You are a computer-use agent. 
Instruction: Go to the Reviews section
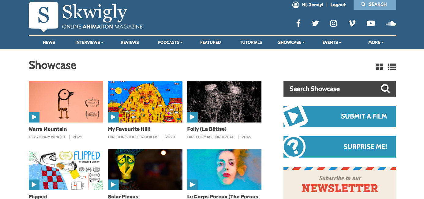pos(130,42)
